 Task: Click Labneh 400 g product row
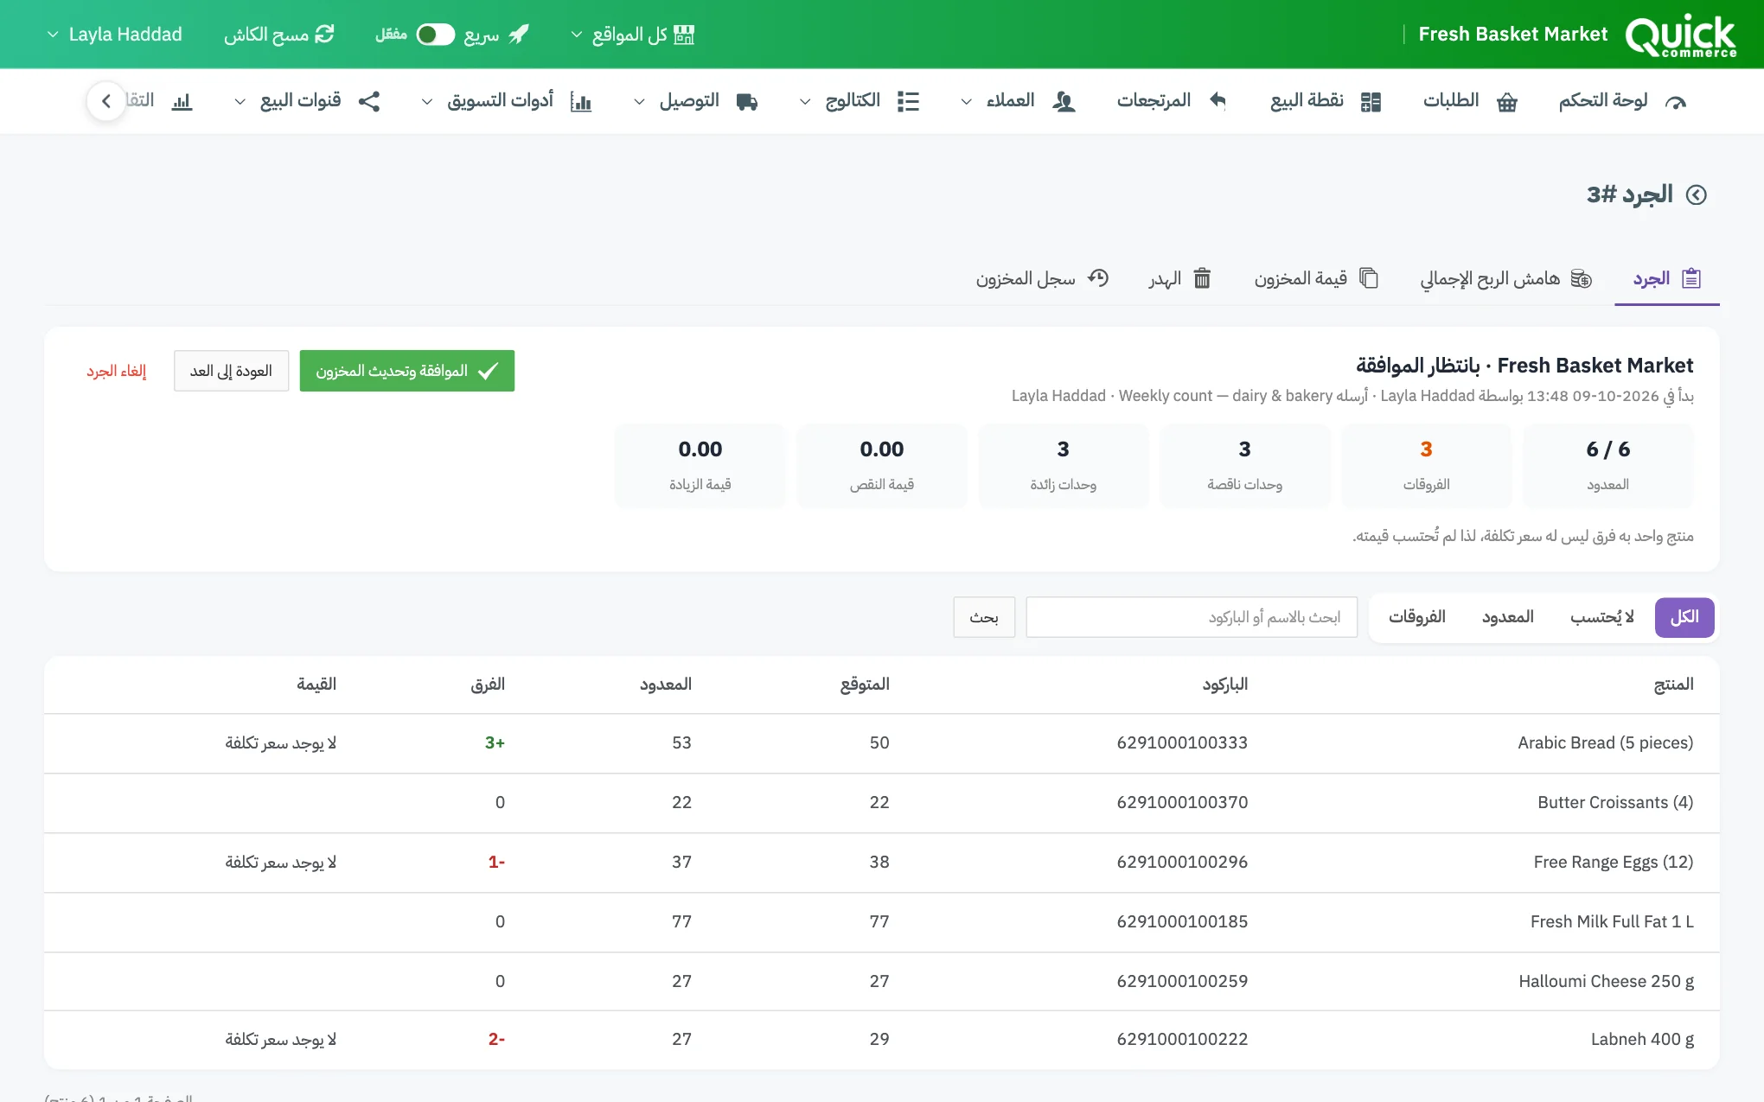click(x=881, y=1039)
